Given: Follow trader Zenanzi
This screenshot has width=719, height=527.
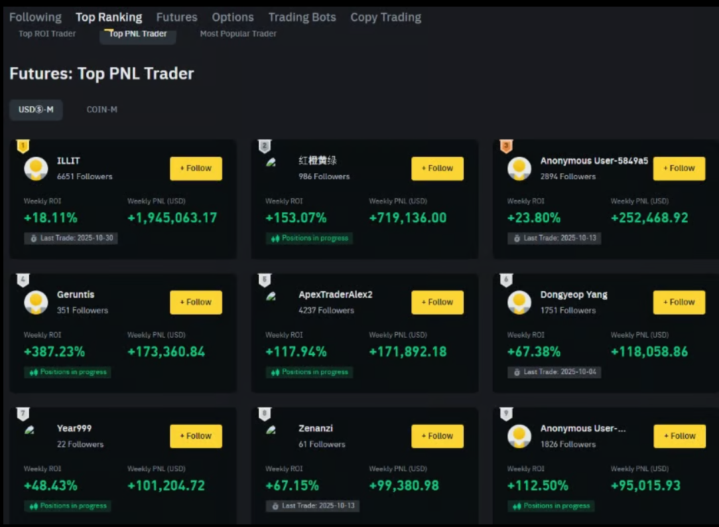Looking at the screenshot, I should pos(437,436).
